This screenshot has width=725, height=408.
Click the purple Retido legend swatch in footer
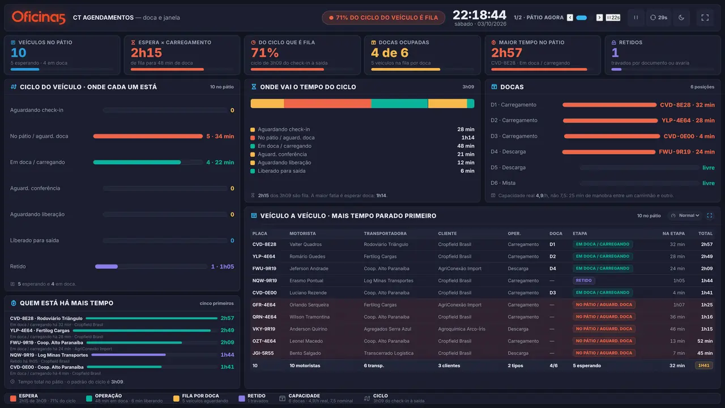point(241,398)
